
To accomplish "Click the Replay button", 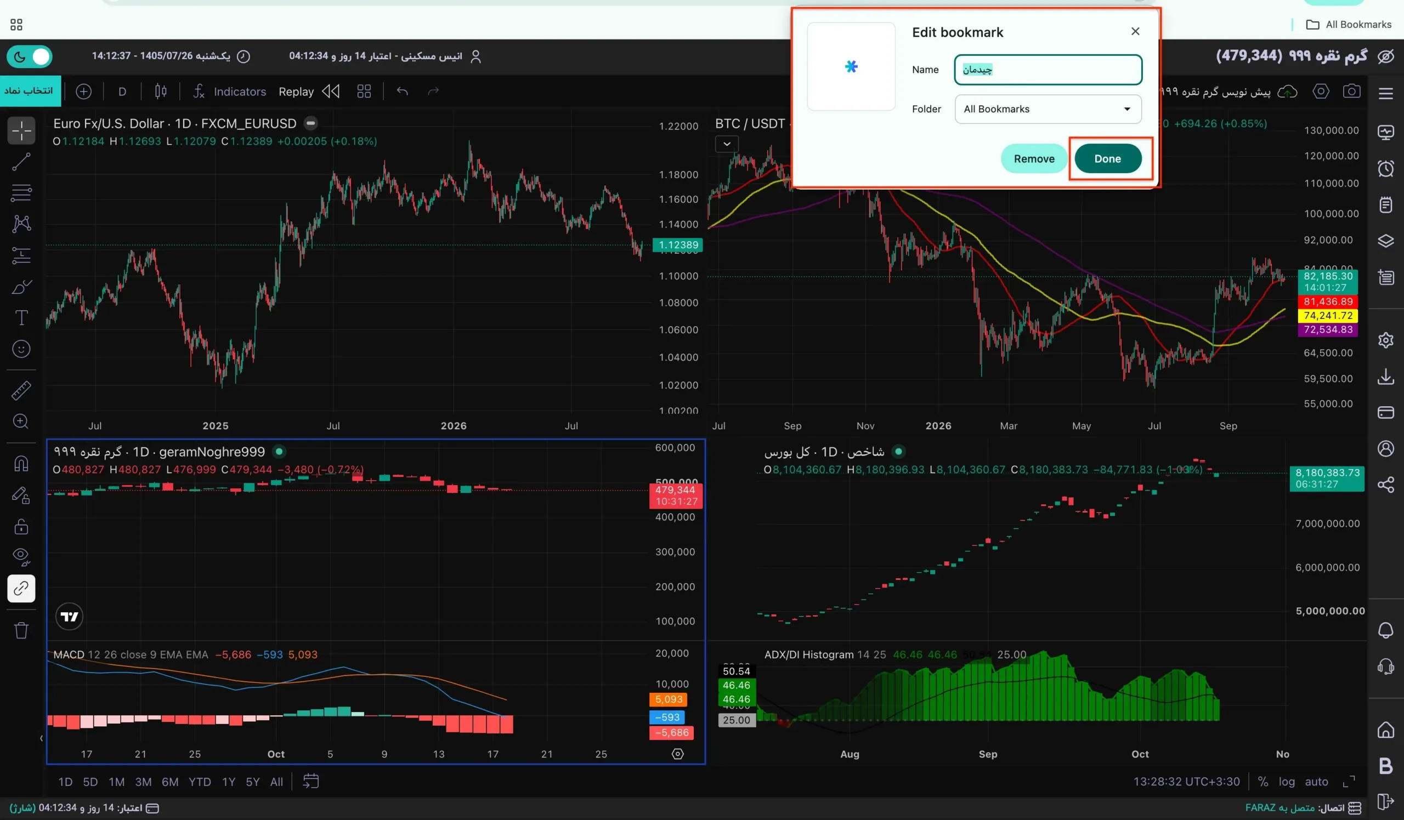I will (309, 92).
